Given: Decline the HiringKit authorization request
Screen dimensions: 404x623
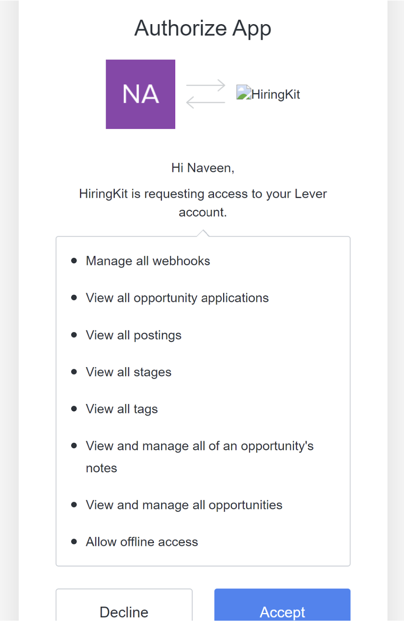Looking at the screenshot, I should [x=124, y=609].
